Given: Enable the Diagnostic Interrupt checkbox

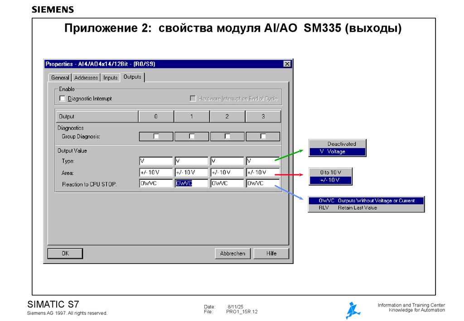Looking at the screenshot, I should coord(62,98).
